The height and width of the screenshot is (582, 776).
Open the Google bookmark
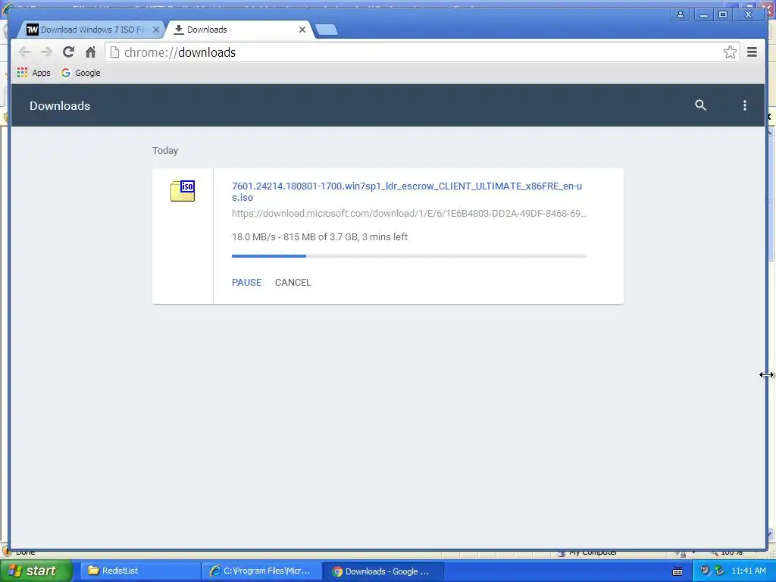point(80,73)
